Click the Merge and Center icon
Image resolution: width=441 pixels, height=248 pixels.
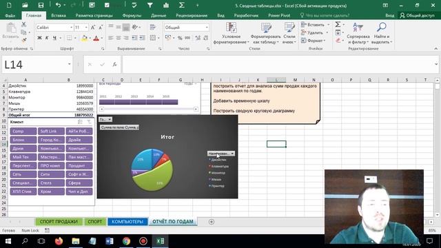point(153,38)
